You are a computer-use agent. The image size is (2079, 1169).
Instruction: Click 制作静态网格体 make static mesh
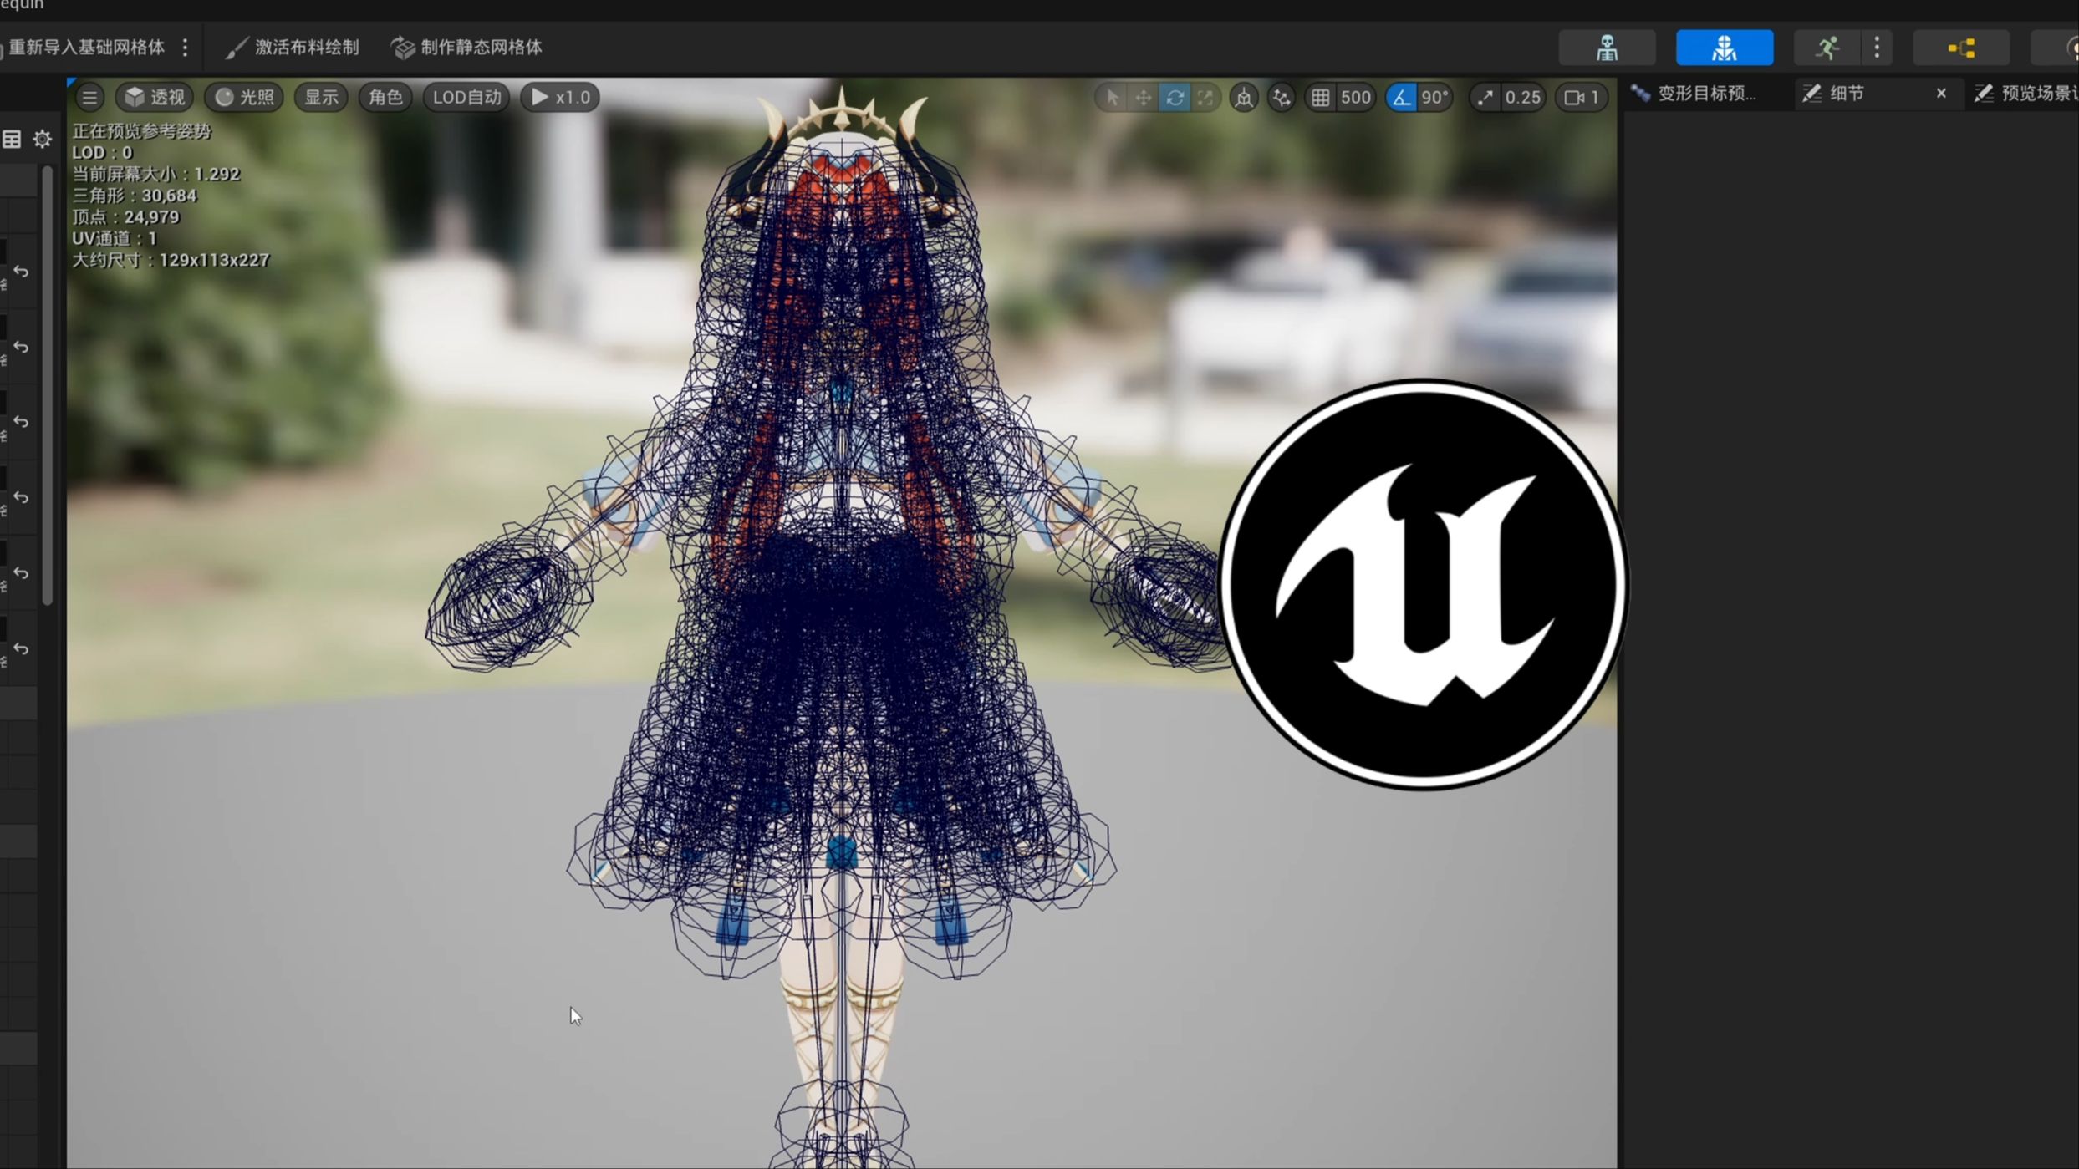click(467, 48)
